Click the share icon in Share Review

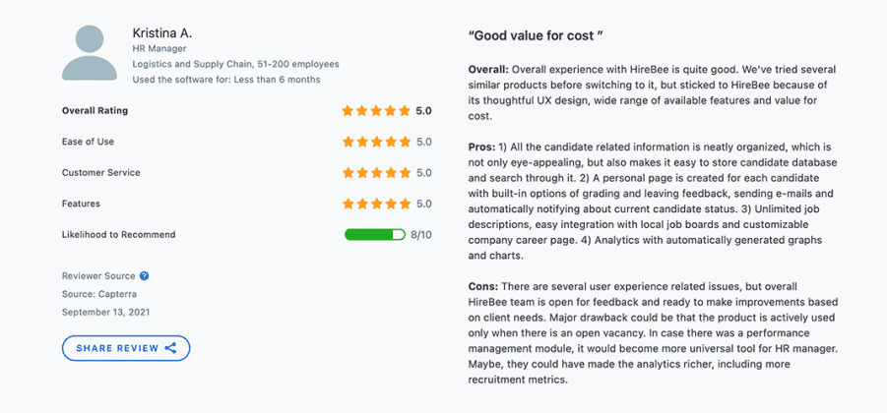[x=170, y=348]
